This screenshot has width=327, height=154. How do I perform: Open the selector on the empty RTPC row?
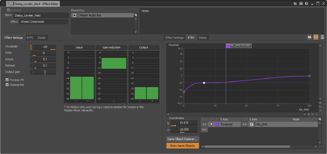pos(204,130)
